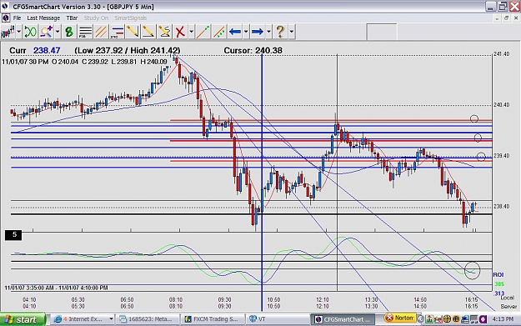Click the Server axis label
521x326 pixels.
pos(508,306)
